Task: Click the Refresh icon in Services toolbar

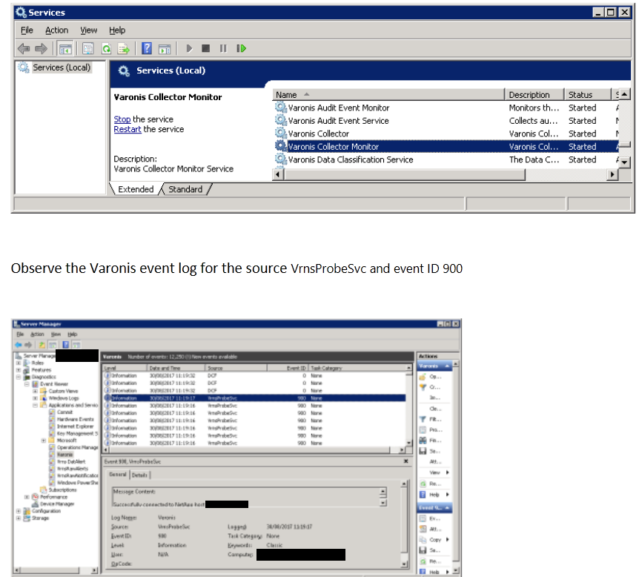Action: pyautogui.click(x=105, y=48)
